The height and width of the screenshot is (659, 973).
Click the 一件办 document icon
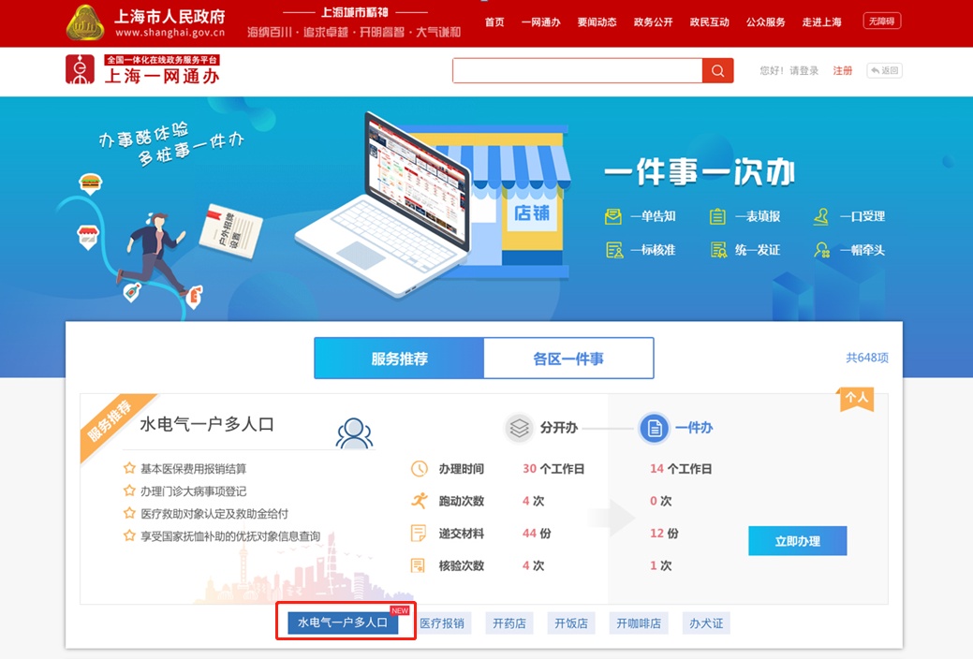point(654,428)
